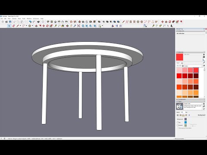
Task: Choose the Rotate tool in lower toolbar
Action: (x=47, y=26)
